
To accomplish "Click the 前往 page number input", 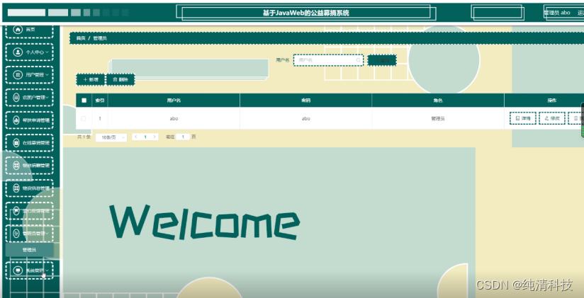I will pos(183,137).
